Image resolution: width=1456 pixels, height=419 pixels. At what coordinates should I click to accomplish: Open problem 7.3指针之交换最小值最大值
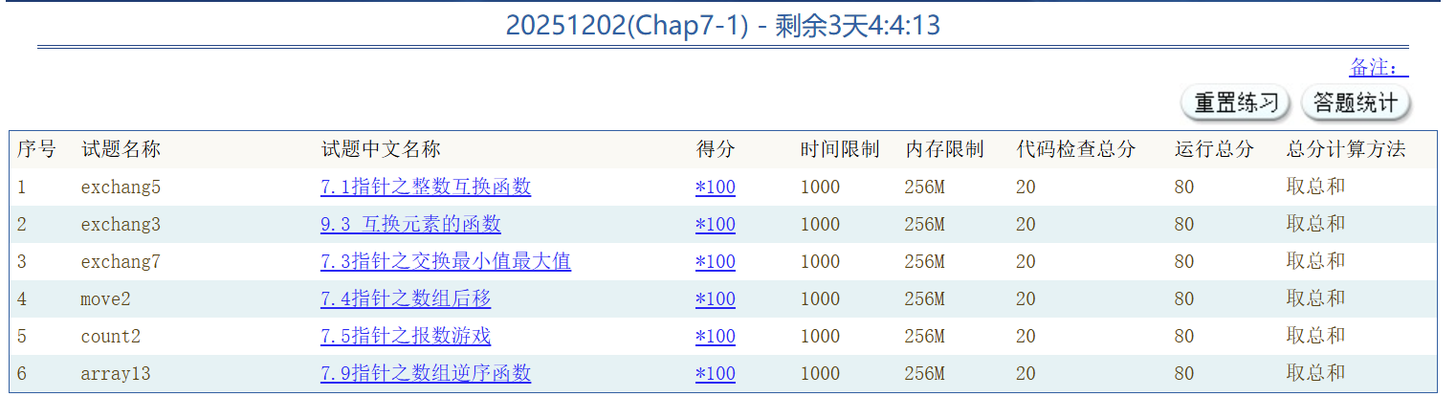click(446, 261)
